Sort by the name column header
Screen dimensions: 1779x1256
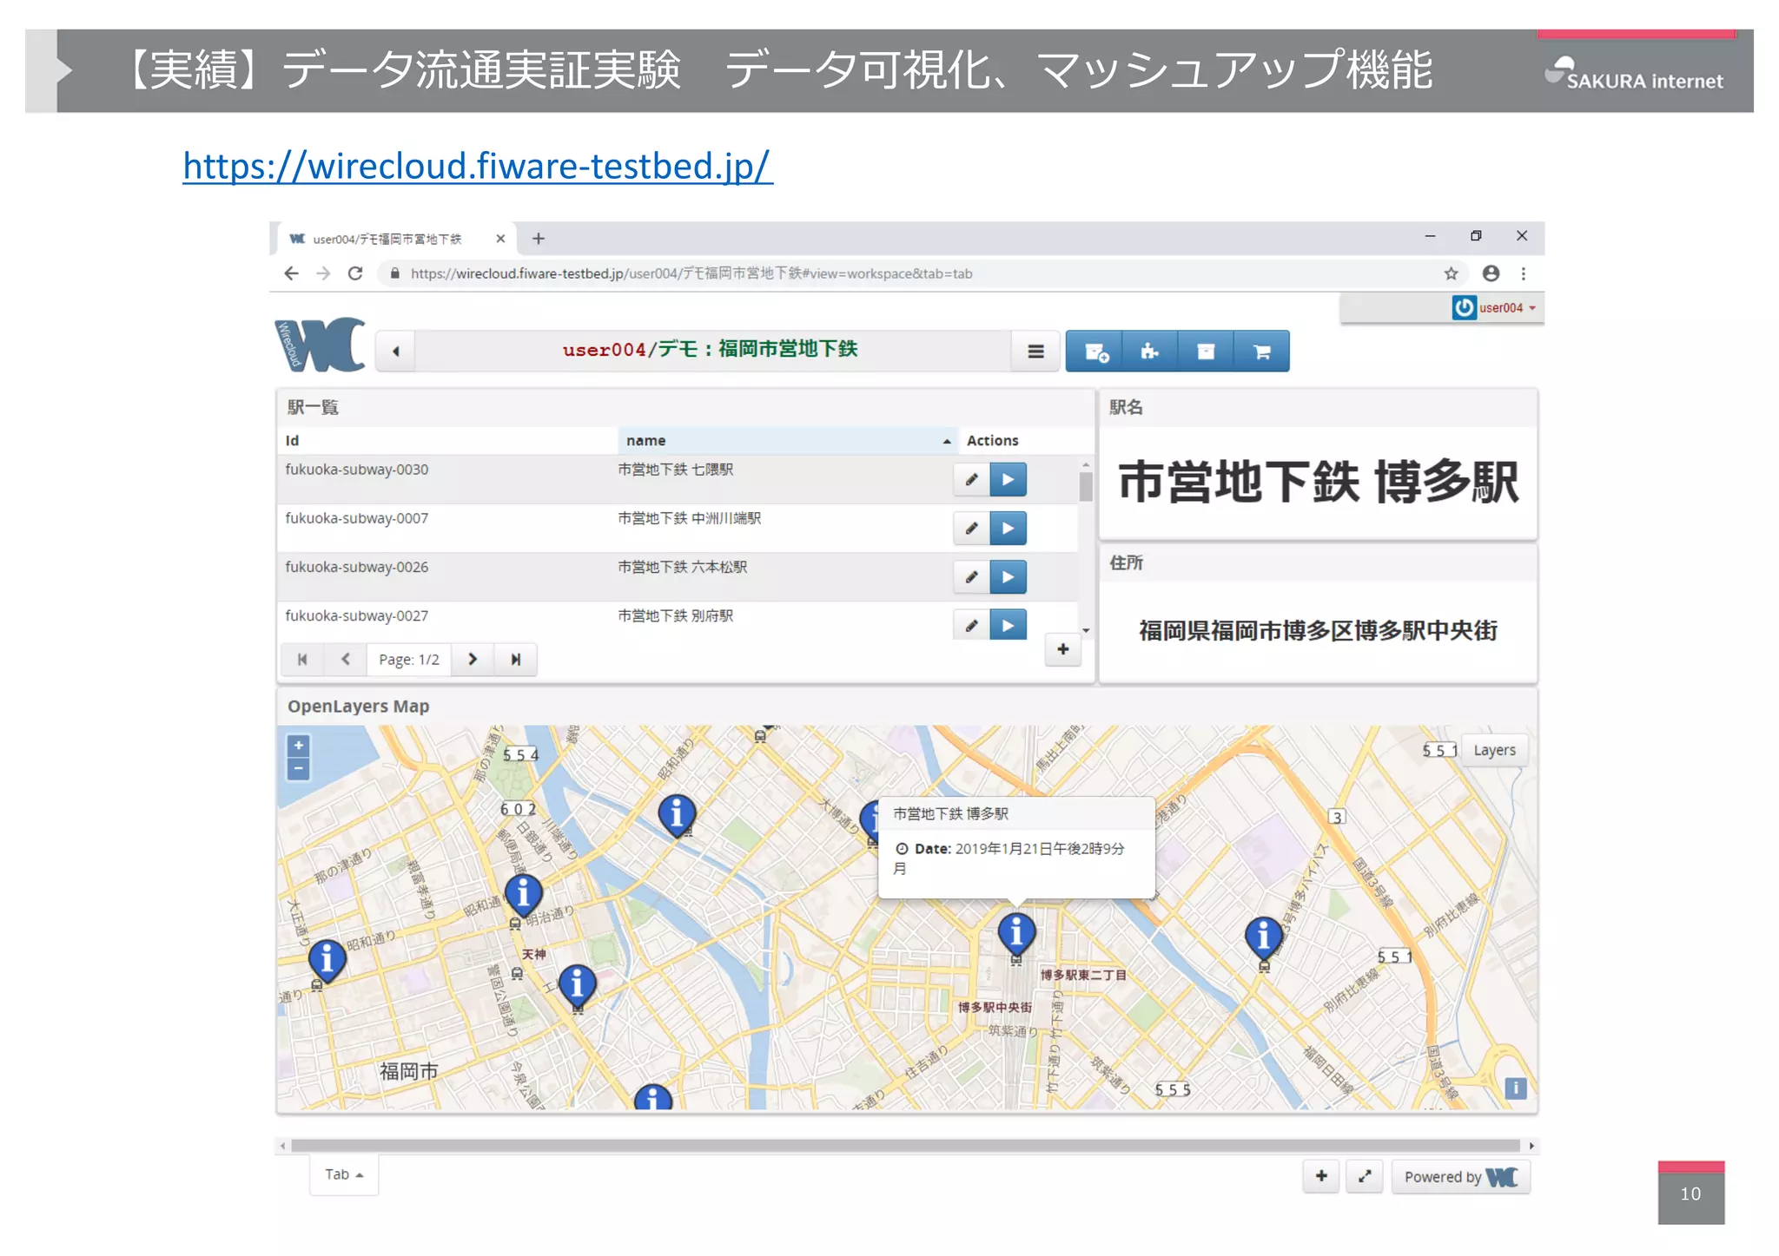[x=788, y=441]
